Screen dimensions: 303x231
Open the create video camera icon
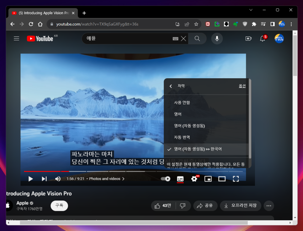tap(248, 39)
